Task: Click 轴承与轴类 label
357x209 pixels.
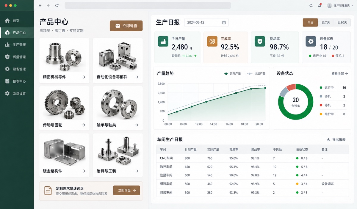Action: point(106,125)
